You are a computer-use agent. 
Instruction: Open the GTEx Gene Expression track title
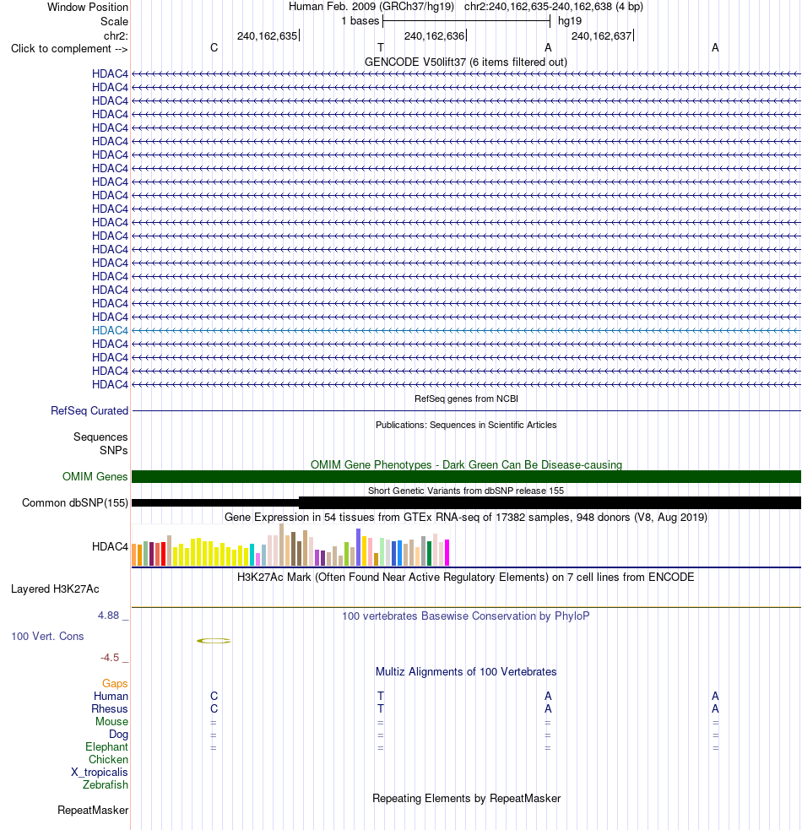pyautogui.click(x=466, y=517)
